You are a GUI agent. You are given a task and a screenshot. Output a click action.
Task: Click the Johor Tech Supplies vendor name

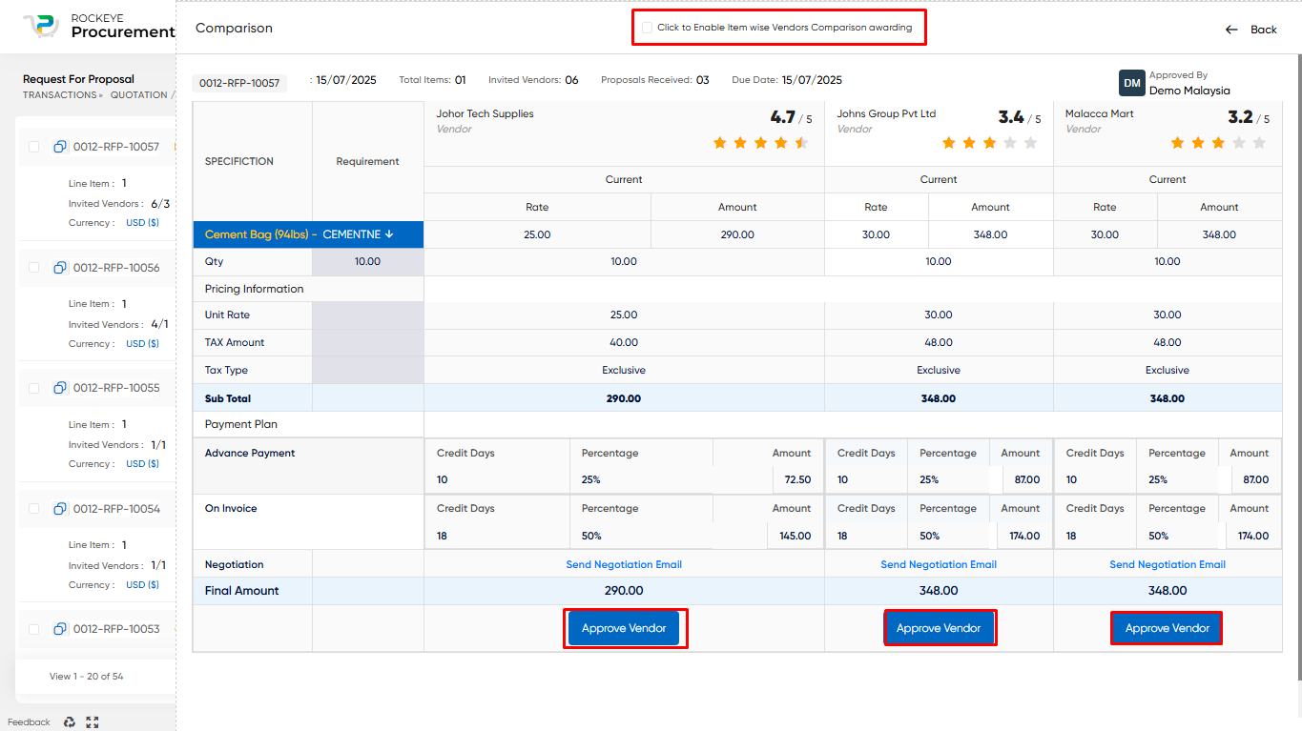485,113
